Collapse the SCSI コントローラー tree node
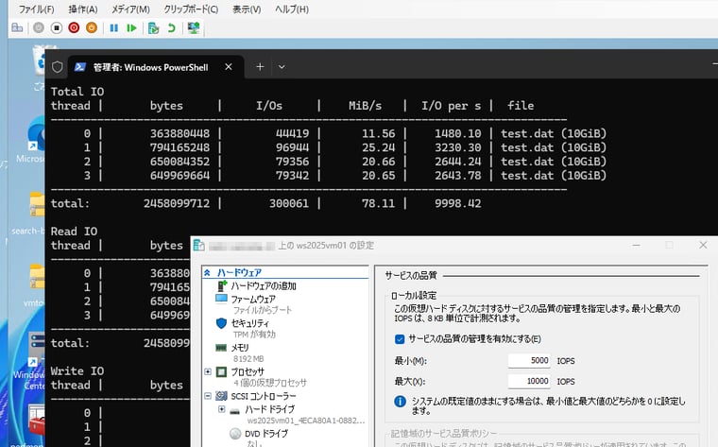This screenshot has width=718, height=447. point(208,396)
